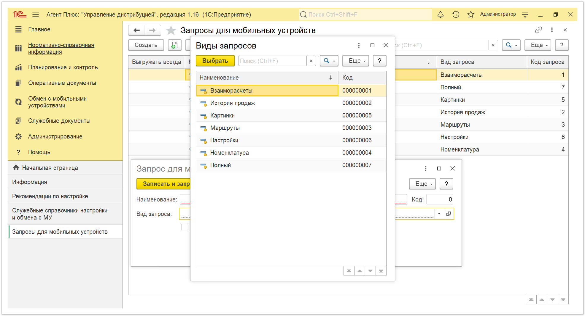
Task: Open main hamburger menu near logo
Action: 36,14
